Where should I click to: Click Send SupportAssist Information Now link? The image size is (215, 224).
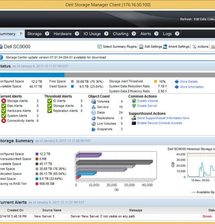[163, 118]
